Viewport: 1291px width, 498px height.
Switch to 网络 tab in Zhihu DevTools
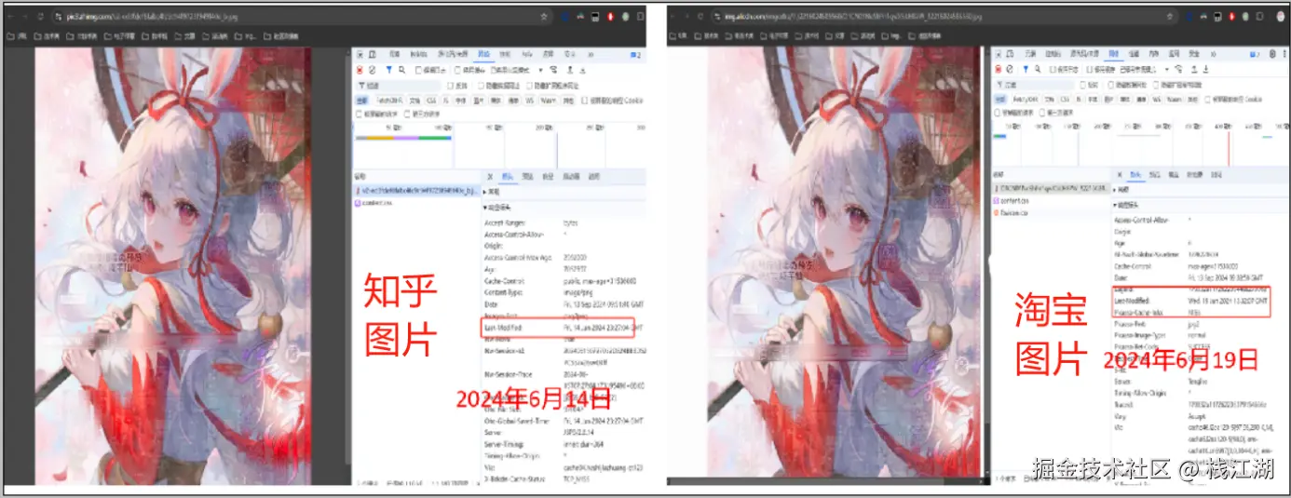tap(483, 54)
